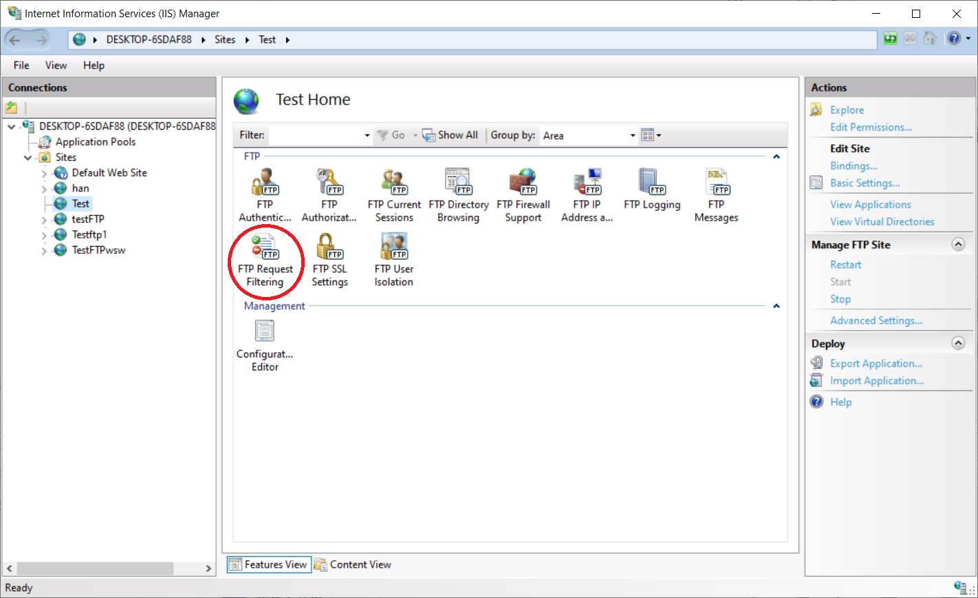Viewport: 978px width, 598px height.
Task: Click the Connections horizontal scrollbar
Action: pyautogui.click(x=95, y=568)
